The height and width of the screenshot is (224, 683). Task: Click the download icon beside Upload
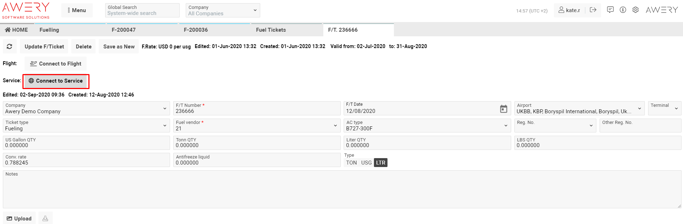[x=45, y=218]
